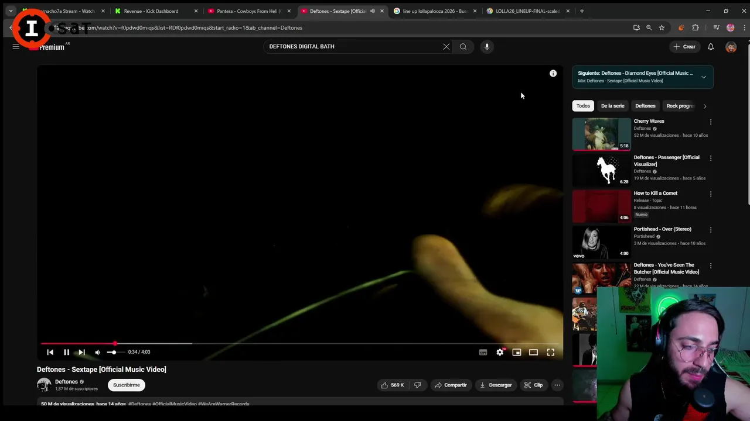Click the Crear create button
The width and height of the screenshot is (750, 421).
point(684,47)
